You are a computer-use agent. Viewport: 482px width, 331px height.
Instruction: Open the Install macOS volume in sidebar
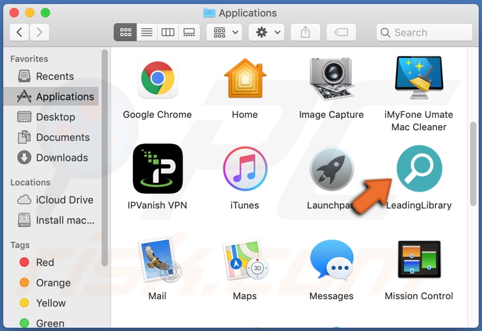(51, 220)
